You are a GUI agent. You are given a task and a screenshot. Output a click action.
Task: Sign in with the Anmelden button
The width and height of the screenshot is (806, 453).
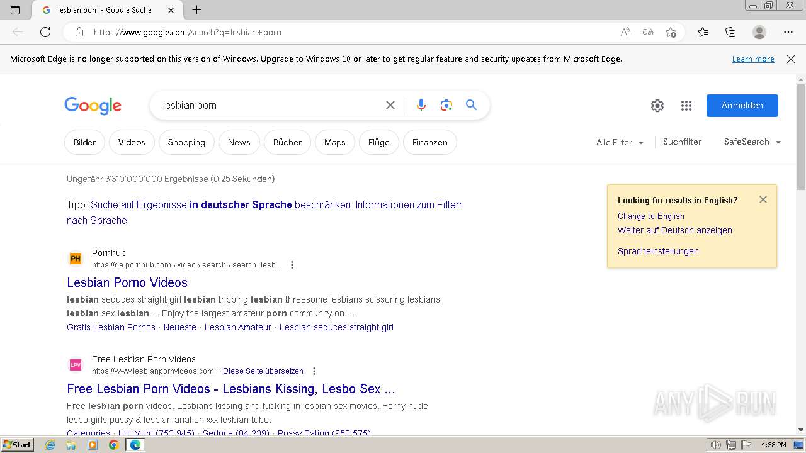pyautogui.click(x=742, y=106)
